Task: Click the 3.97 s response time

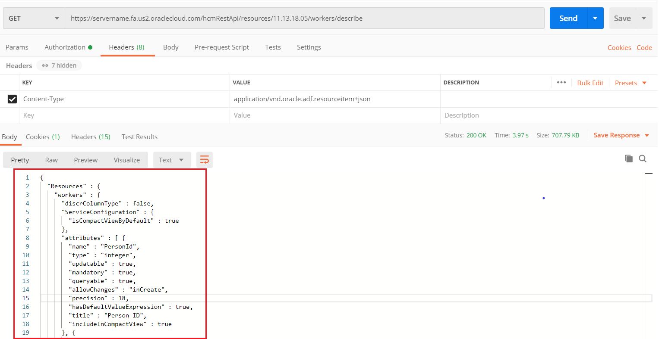Action: (x=520, y=135)
